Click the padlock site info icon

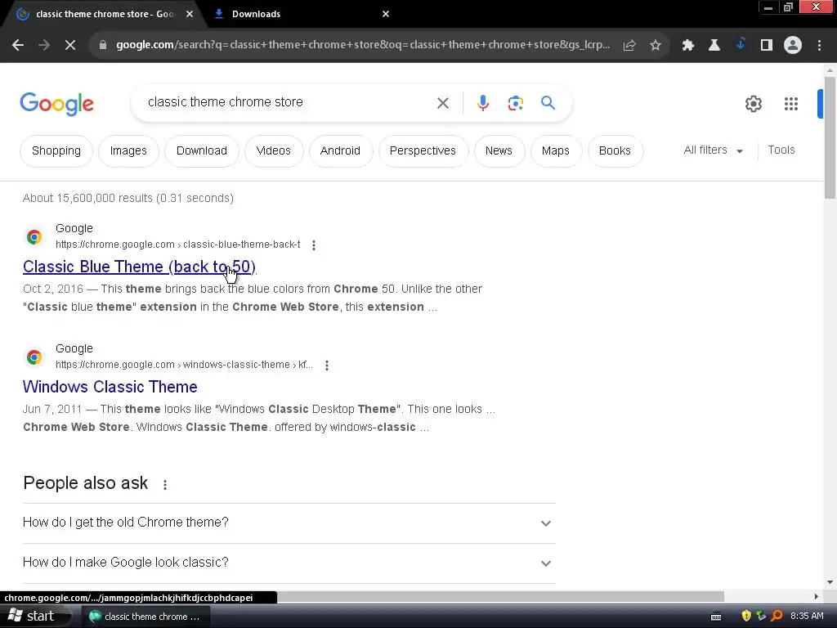click(103, 46)
